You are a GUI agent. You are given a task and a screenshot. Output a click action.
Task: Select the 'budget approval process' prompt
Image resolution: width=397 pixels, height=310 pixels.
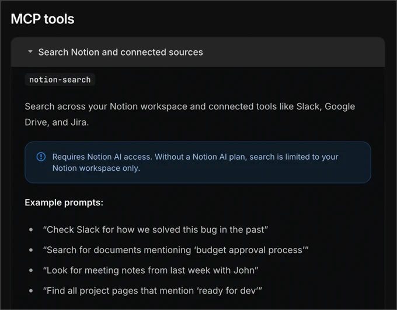tap(176, 250)
